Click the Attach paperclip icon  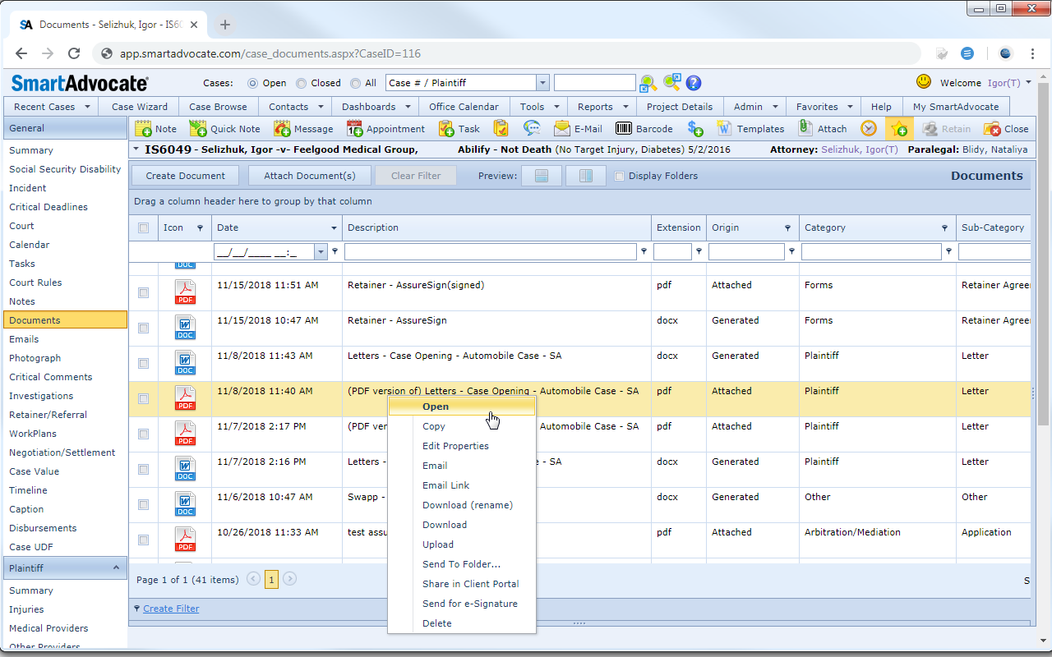(x=805, y=129)
